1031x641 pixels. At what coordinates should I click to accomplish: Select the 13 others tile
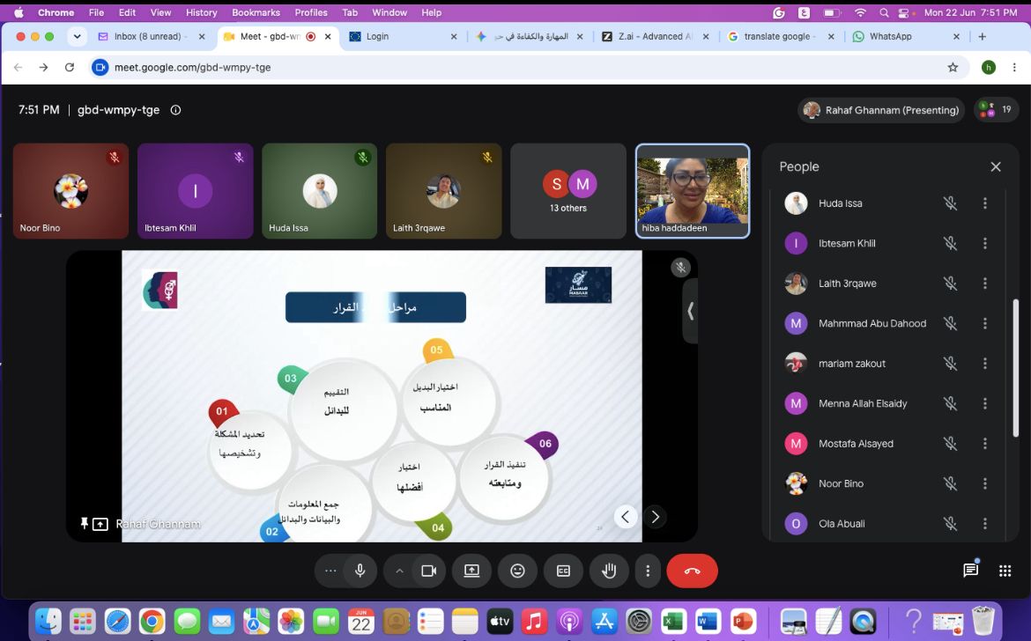click(568, 191)
